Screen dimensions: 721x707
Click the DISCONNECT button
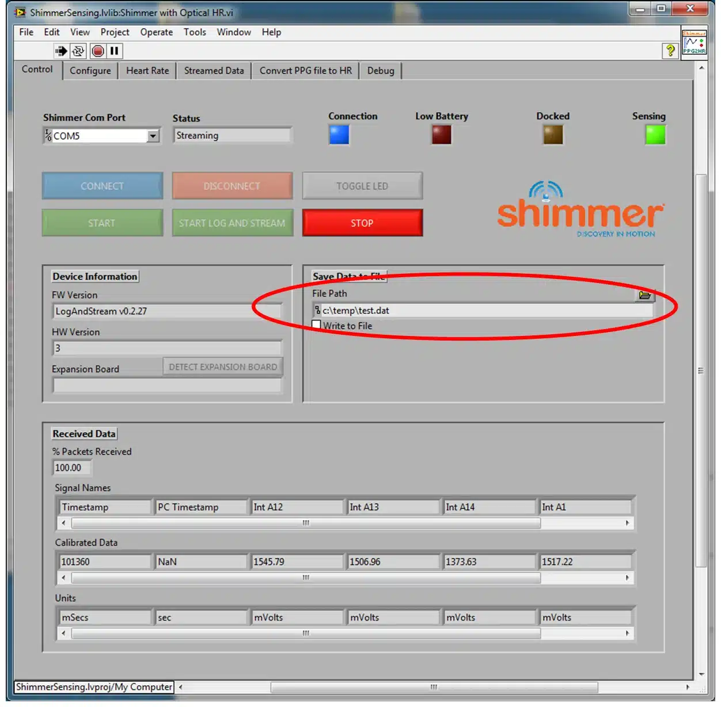coord(232,186)
